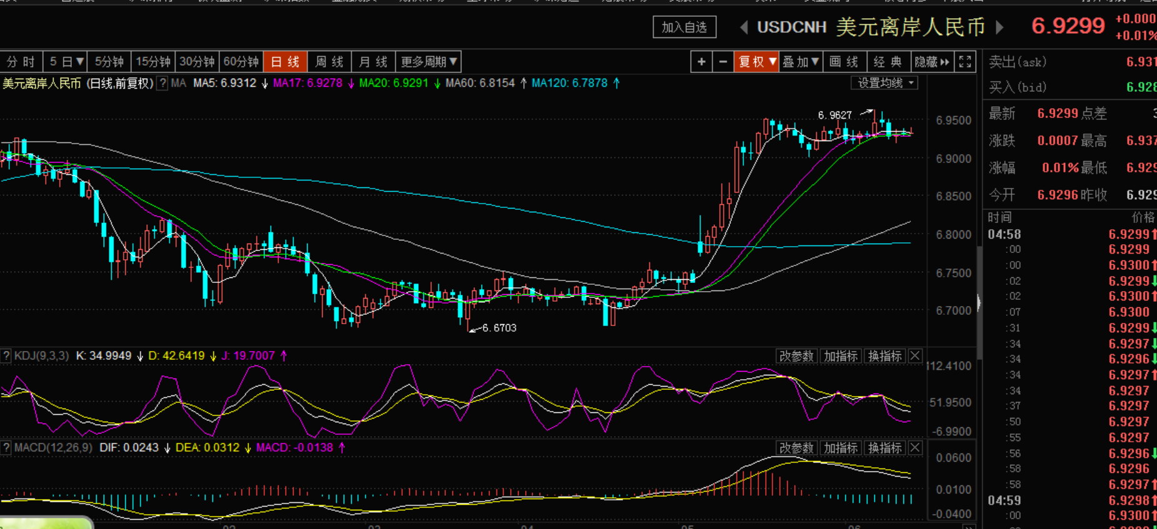Screen dimensions: 1157x529
Task: Go to next symbol arrow after 美元离岸人民币
Action: tap(999, 27)
